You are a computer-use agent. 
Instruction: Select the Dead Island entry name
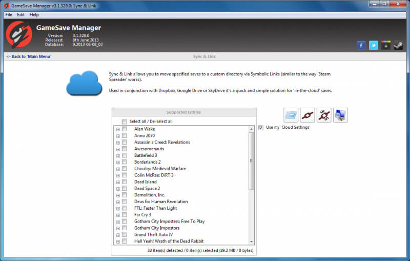(146, 182)
